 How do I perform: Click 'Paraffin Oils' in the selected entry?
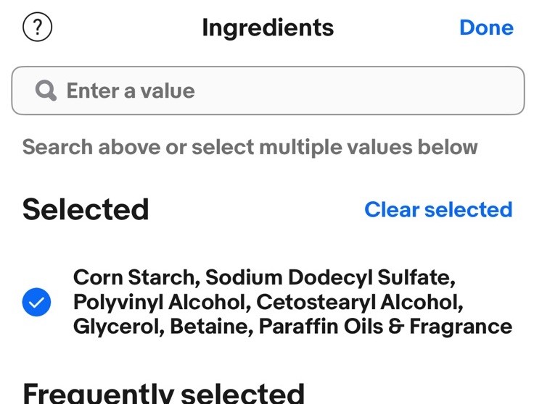pyautogui.click(x=321, y=327)
